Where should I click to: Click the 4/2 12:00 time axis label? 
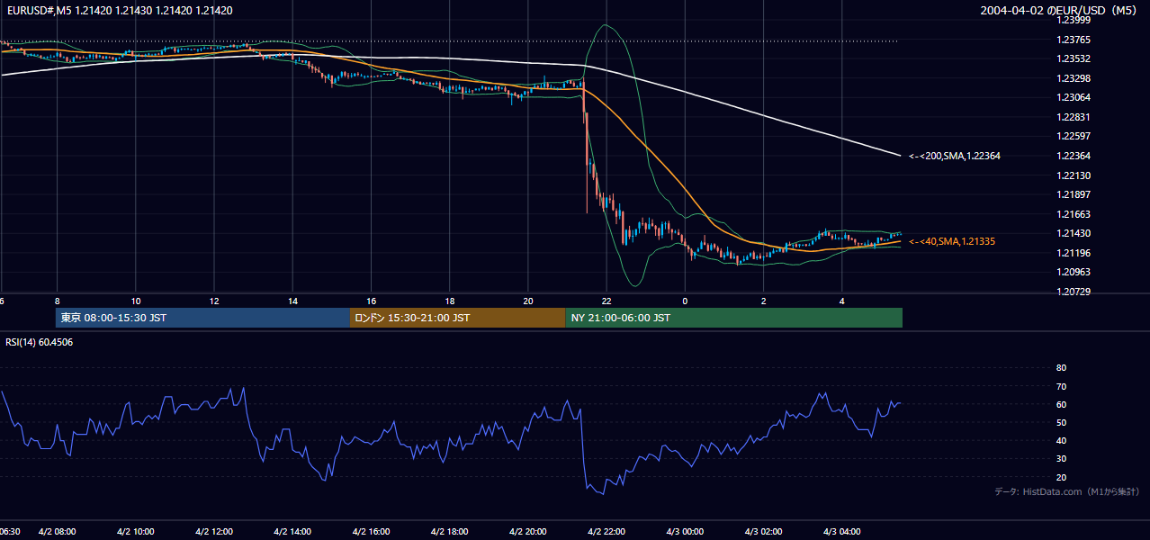point(214,532)
